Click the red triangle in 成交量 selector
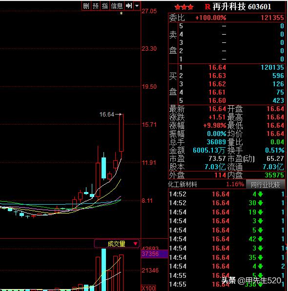The image size is (288, 291). click(x=135, y=244)
